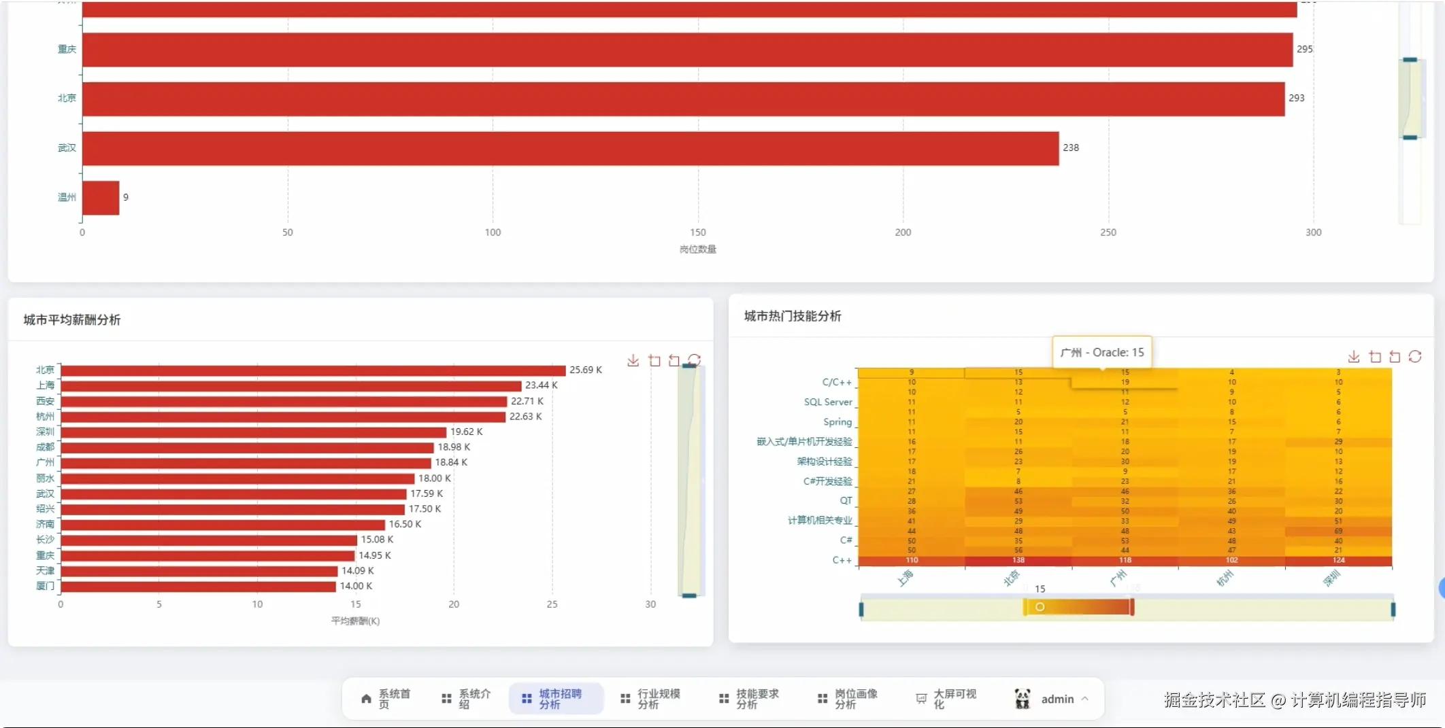Open the 行业规模分析 page
Image resolution: width=1445 pixels, height=728 pixels.
click(650, 699)
